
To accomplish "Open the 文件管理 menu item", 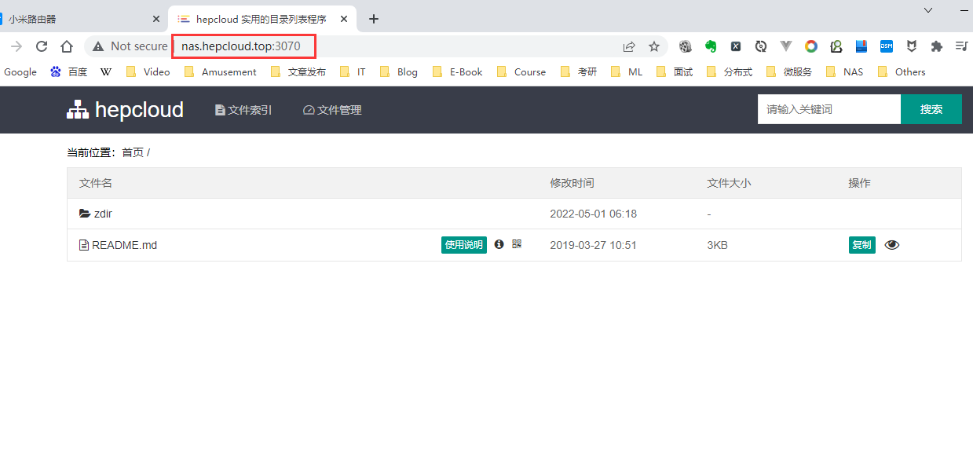I will pyautogui.click(x=332, y=110).
